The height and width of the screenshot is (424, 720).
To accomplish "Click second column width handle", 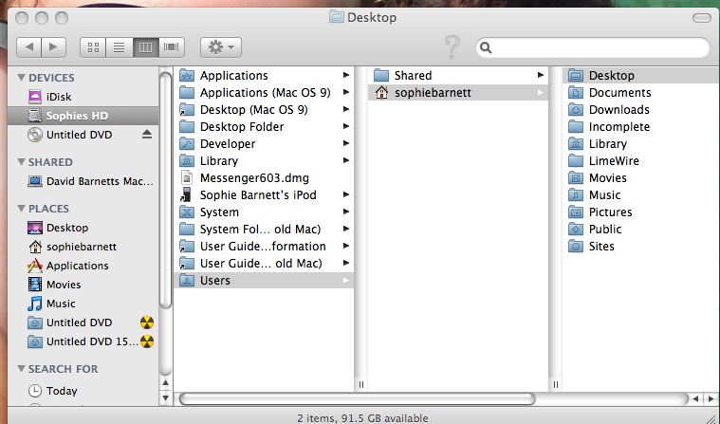I will (x=556, y=384).
